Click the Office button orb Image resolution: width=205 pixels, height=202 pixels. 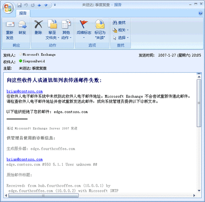[8, 8]
